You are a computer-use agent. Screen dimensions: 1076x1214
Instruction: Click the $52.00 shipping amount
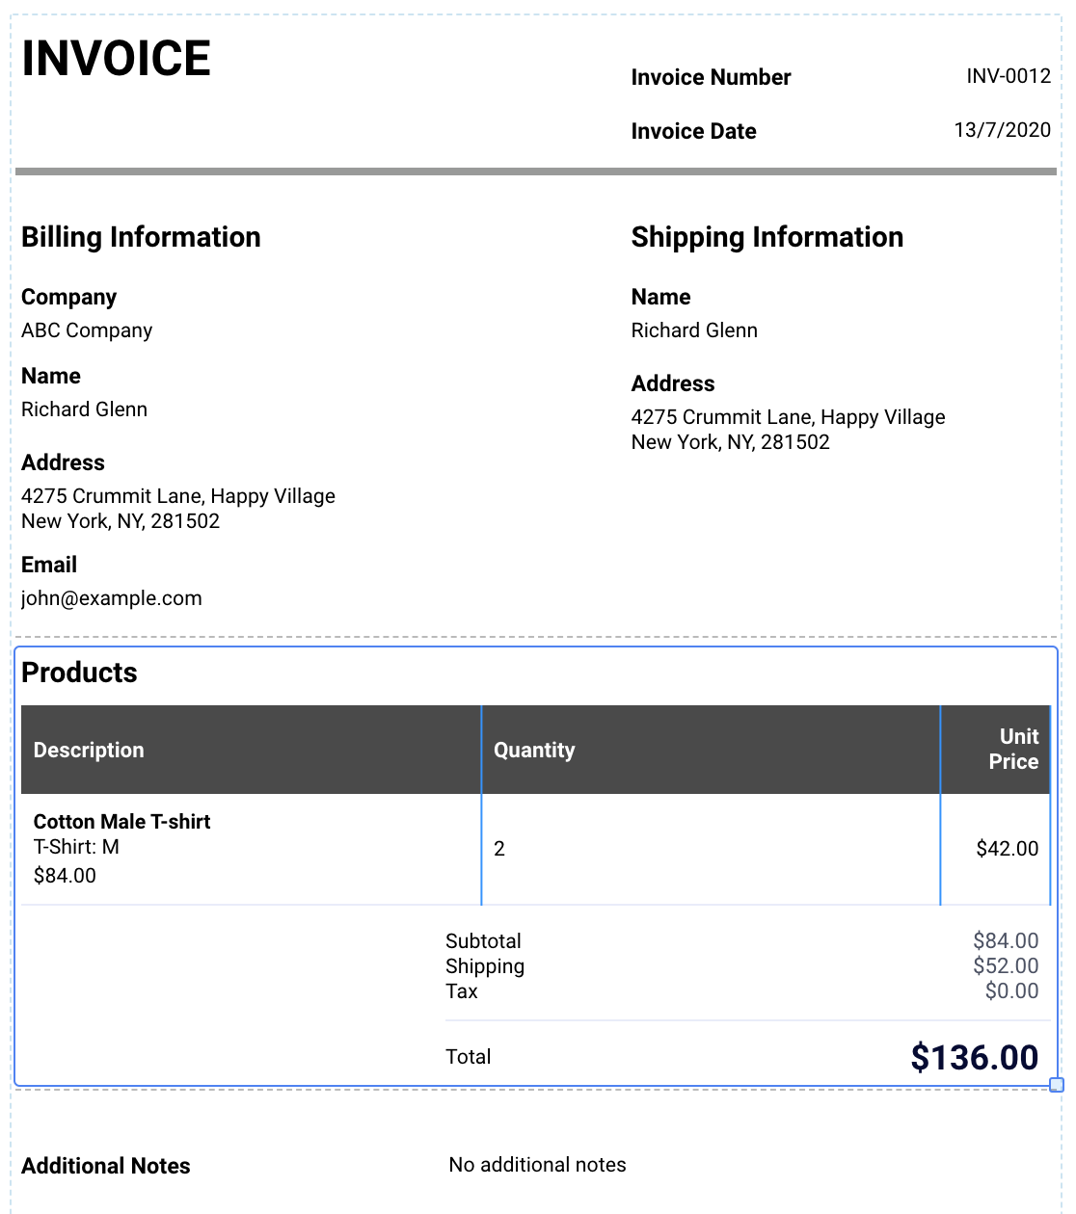click(x=1006, y=966)
